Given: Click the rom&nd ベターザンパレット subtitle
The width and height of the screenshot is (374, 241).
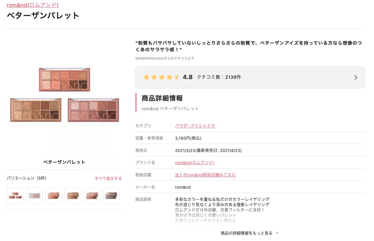Looking at the screenshot, I should coord(170,109).
